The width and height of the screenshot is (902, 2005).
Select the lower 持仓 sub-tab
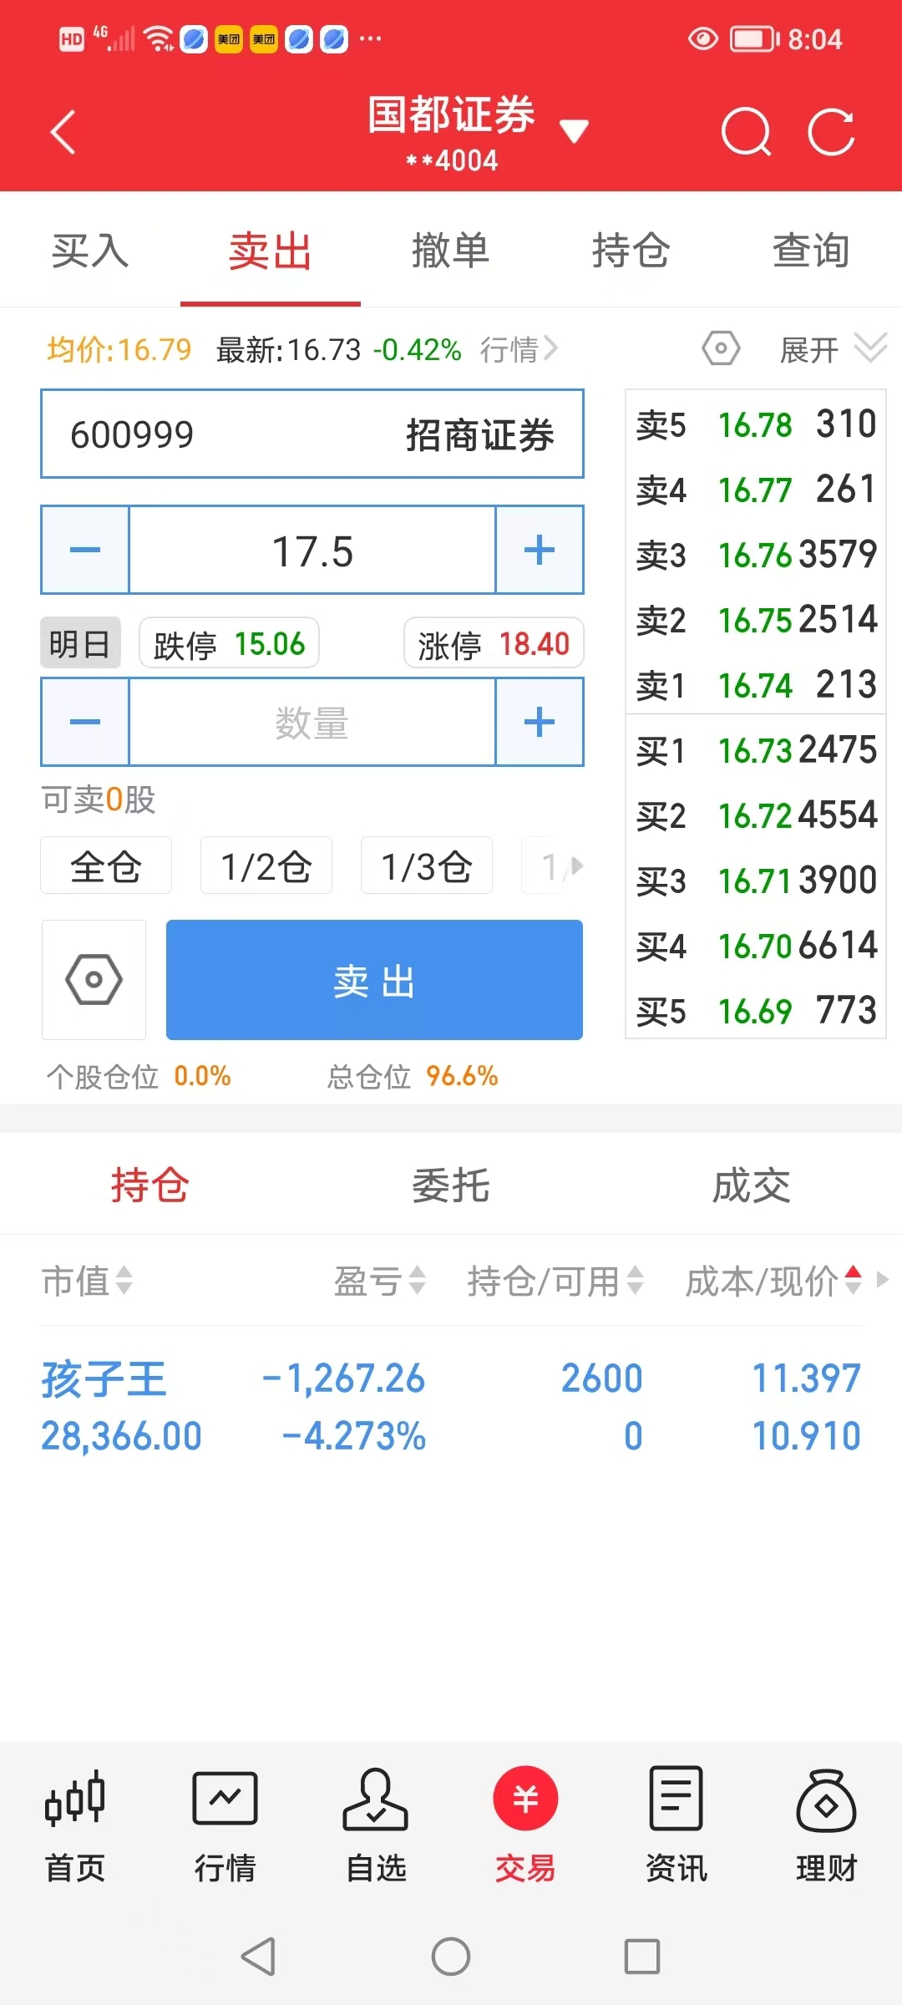point(150,1185)
